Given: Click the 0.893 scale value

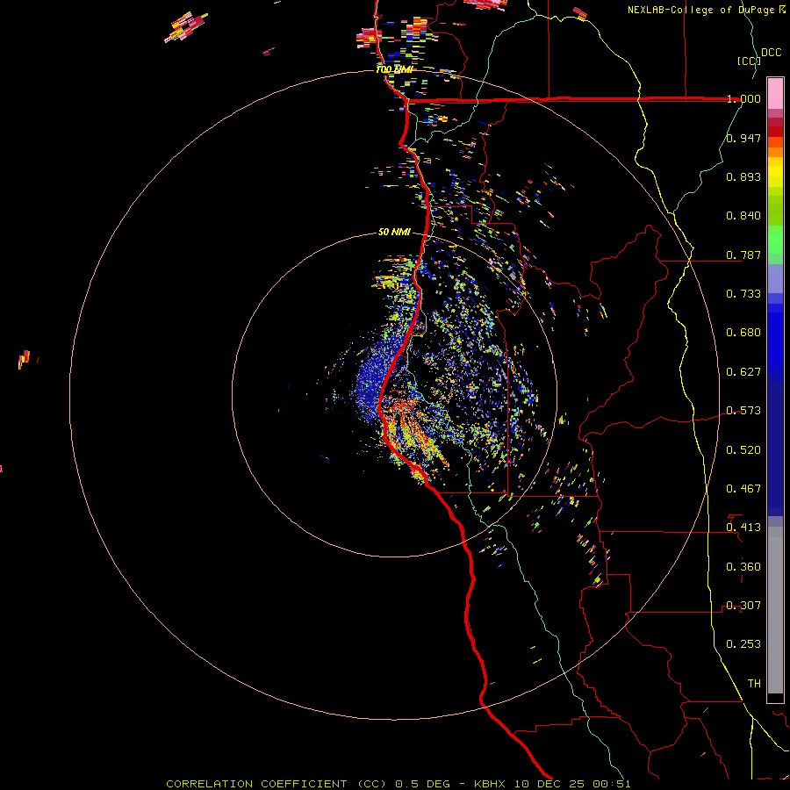Looking at the screenshot, I should (743, 176).
